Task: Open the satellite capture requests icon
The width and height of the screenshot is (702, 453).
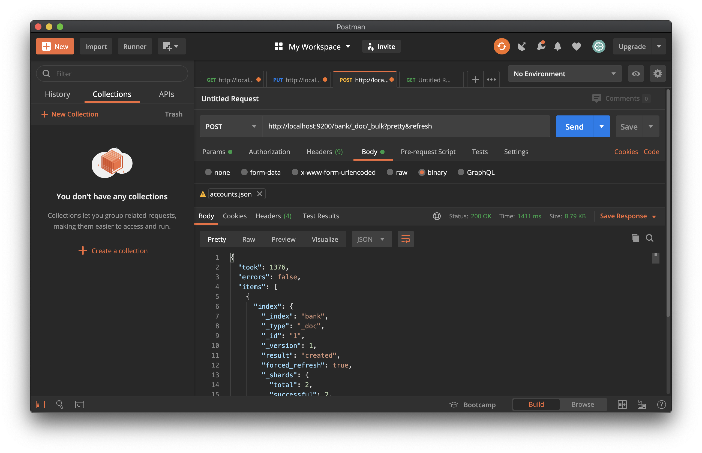Action: point(521,47)
